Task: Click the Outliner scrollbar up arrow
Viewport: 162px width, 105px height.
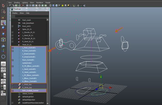Action: [x=48, y=20]
